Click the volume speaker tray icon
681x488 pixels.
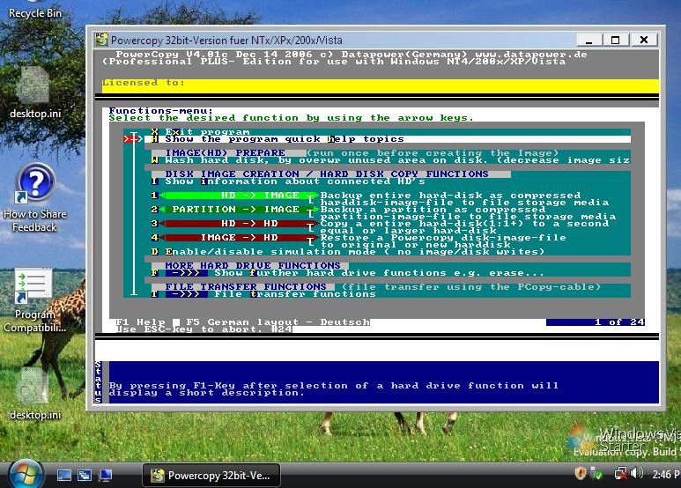pyautogui.click(x=637, y=473)
